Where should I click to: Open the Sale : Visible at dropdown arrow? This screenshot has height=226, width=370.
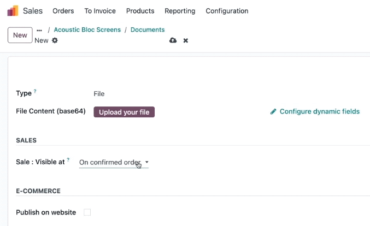(x=147, y=162)
